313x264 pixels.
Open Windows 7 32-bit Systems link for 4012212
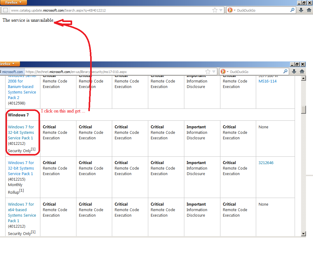(21, 133)
